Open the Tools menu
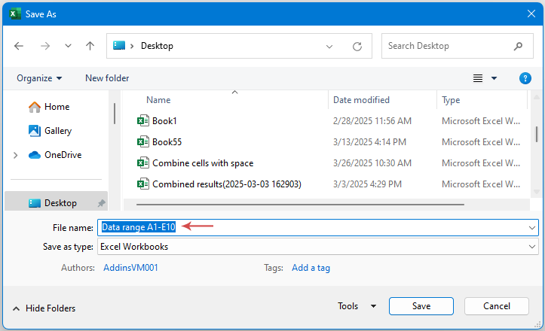Image resolution: width=545 pixels, height=331 pixels. [357, 306]
